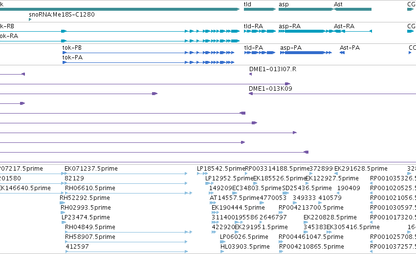Click EST HL03903.5prime
416x254 pixels.
[245, 247]
